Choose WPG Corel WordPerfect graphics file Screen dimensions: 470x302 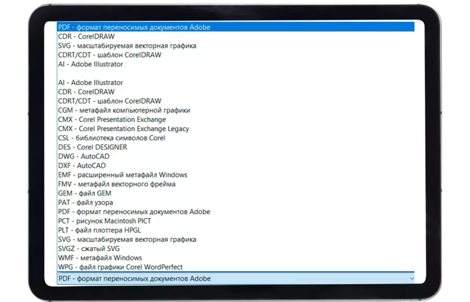(x=121, y=267)
